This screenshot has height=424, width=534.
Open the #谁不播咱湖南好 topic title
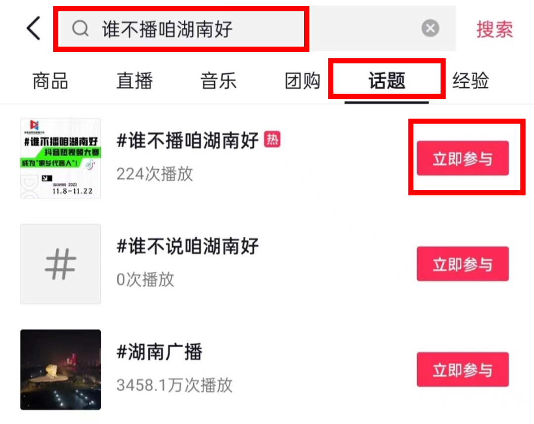187,140
